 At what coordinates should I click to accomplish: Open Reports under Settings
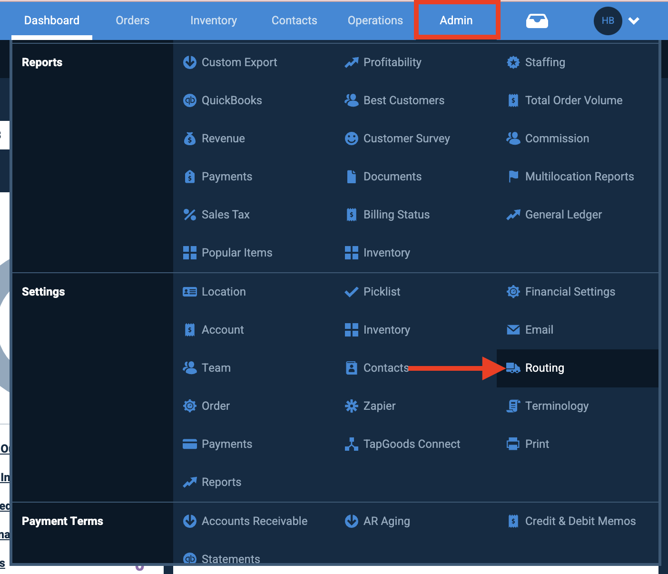(221, 482)
